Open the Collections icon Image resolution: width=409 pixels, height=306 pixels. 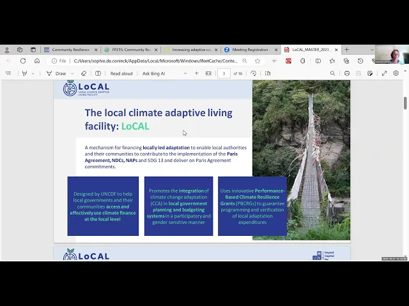tap(346, 61)
